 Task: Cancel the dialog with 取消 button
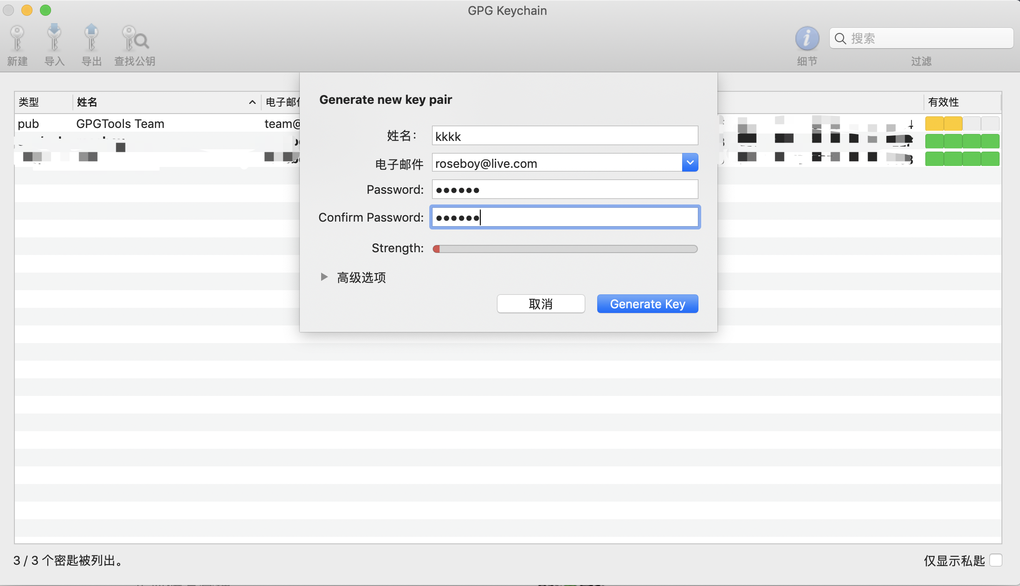(541, 304)
